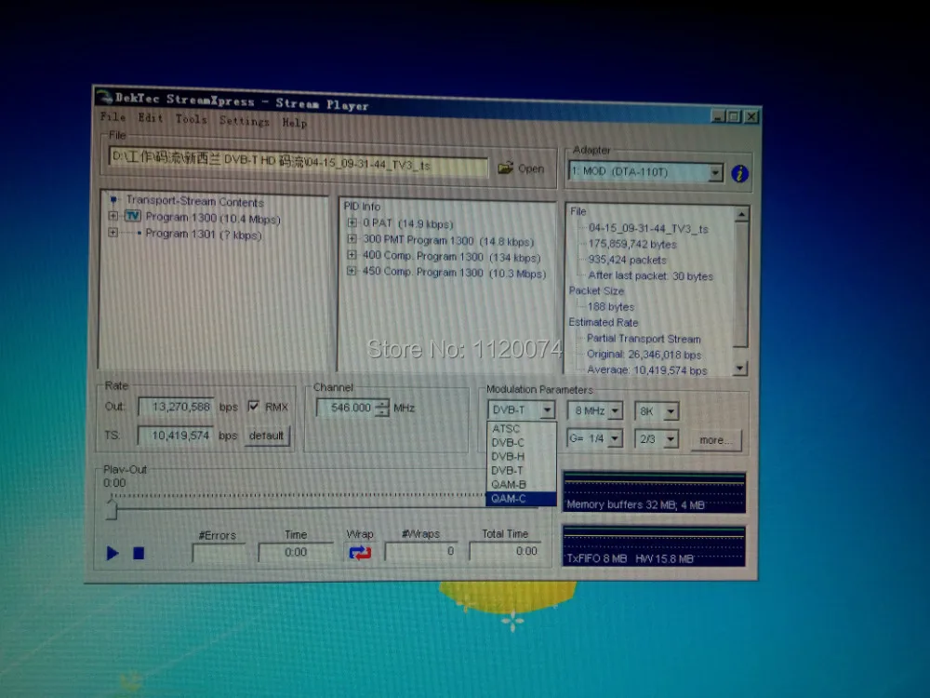
Task: Click the Time 0:00 field
Action: tap(296, 552)
